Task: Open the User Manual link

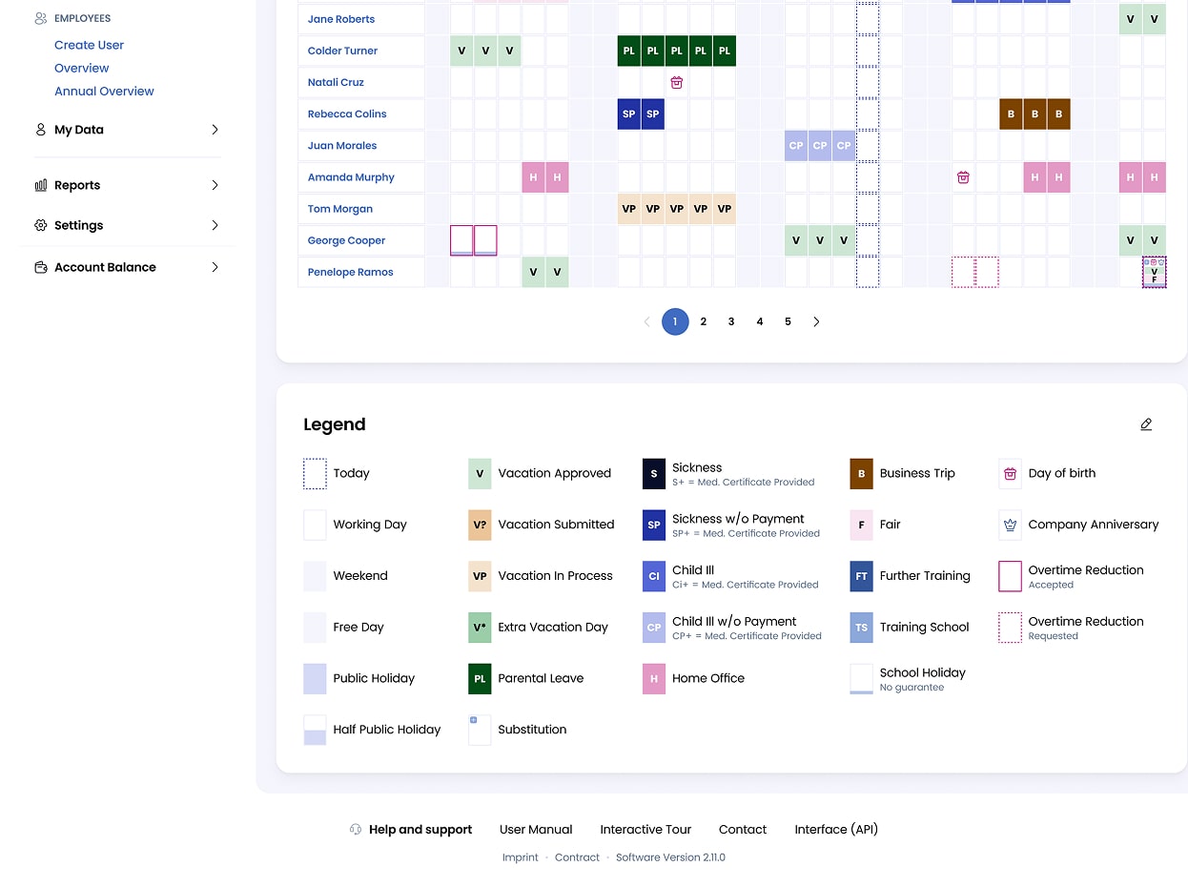Action: point(536,830)
